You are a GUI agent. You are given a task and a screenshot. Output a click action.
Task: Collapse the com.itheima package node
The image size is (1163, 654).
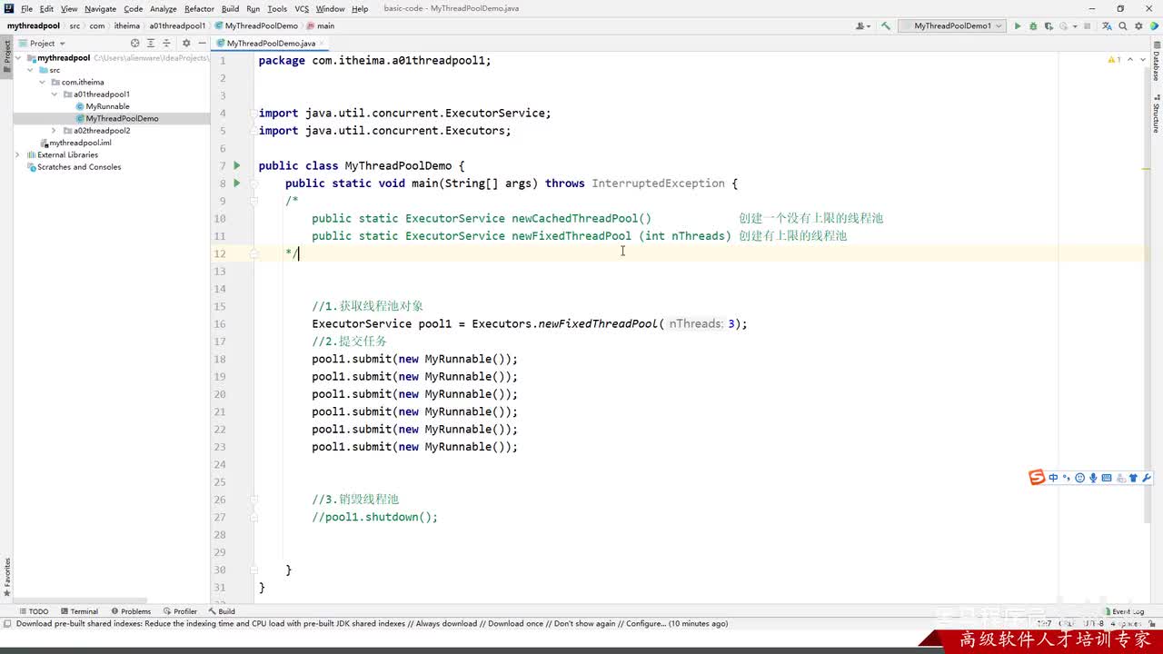coord(42,82)
